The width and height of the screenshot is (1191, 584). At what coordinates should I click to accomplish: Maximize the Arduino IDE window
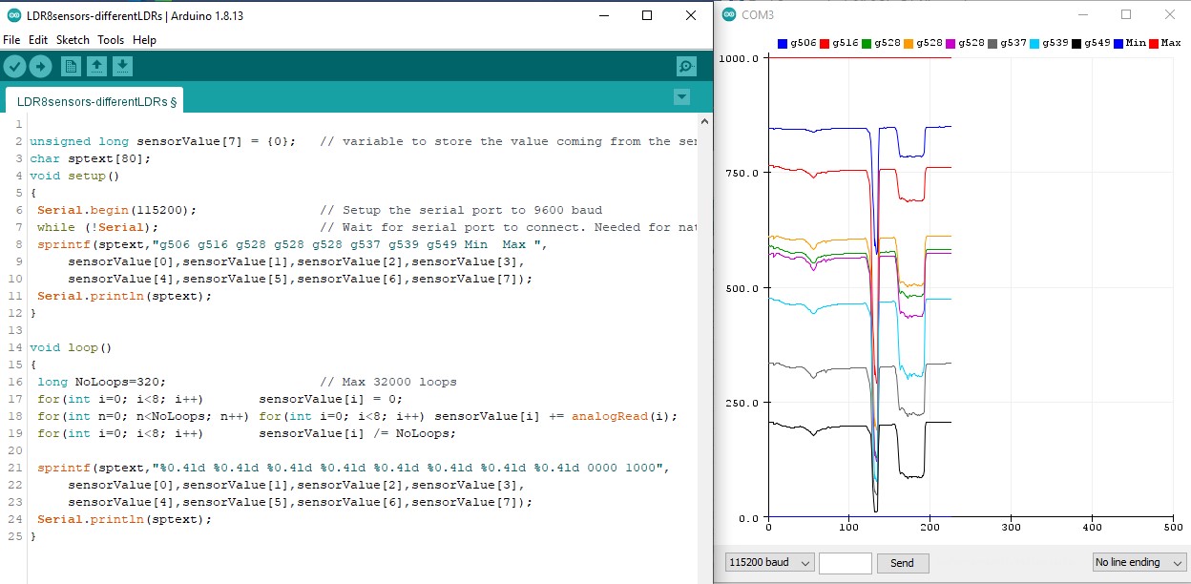click(647, 15)
